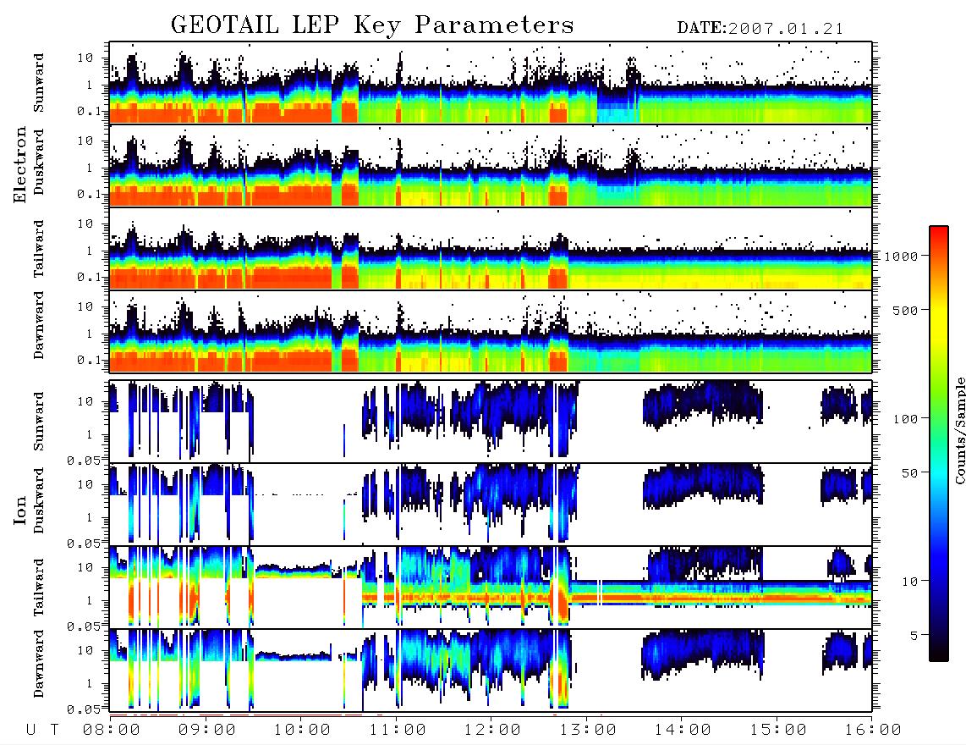
Task: Click the 'Counts/Sample' colorbar label
Action: coord(959,430)
